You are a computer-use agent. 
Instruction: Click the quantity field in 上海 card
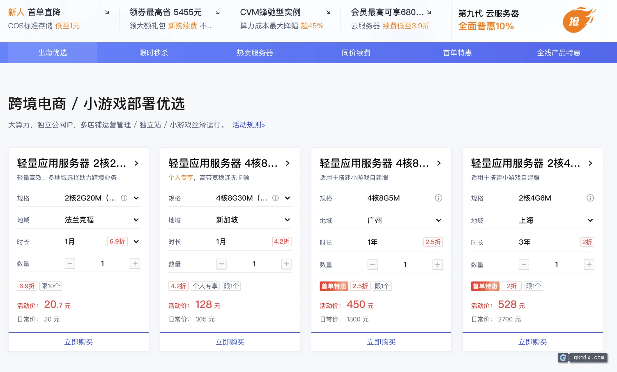coord(556,264)
